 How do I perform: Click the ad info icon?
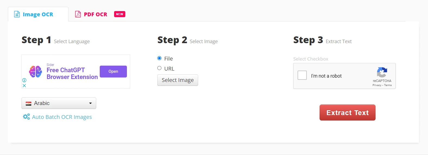(24, 80)
